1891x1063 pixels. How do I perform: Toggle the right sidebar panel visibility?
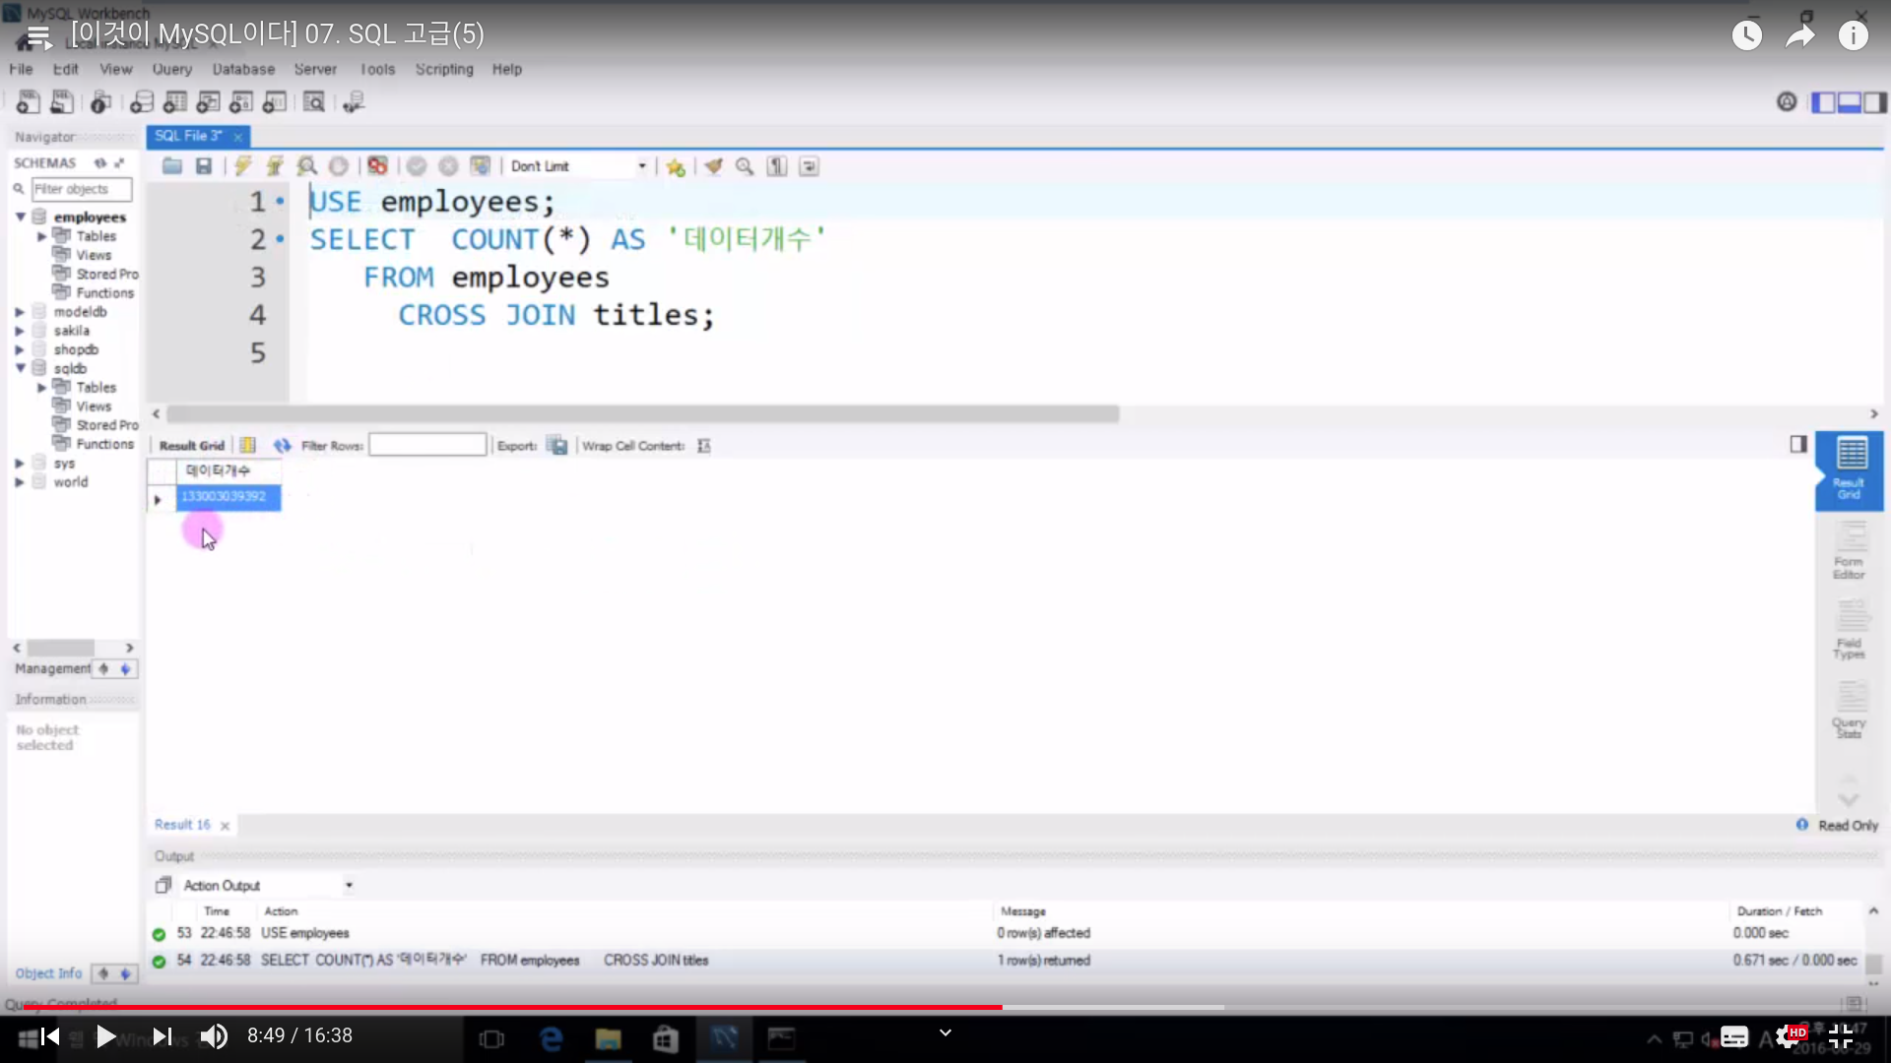(1874, 102)
